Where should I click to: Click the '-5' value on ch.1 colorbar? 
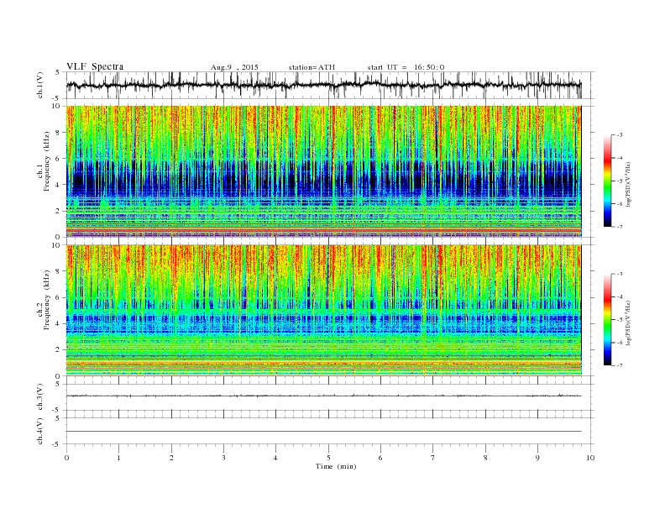click(x=620, y=181)
